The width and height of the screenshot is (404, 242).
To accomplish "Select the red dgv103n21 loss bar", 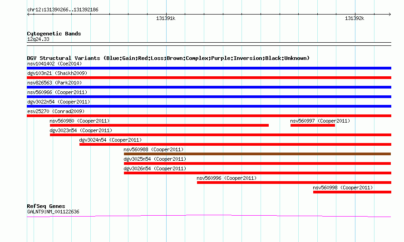I will coord(209,78).
